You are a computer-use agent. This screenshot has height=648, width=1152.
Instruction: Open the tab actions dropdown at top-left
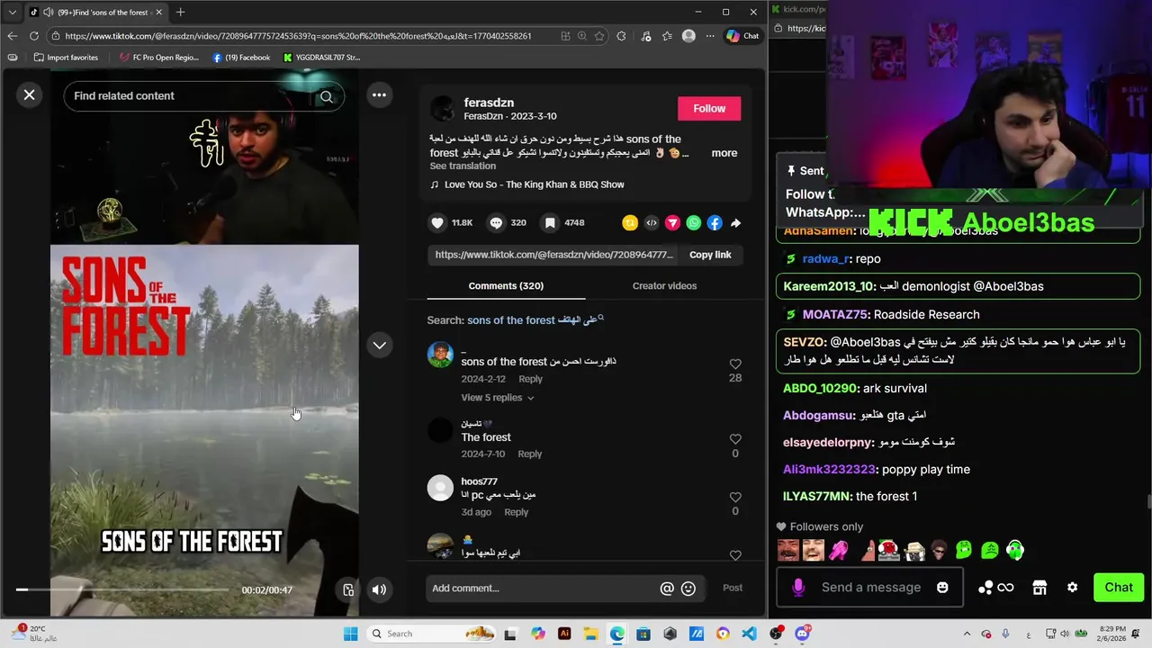coord(12,13)
